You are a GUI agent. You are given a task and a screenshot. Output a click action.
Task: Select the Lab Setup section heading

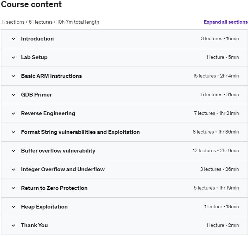tap(34, 57)
